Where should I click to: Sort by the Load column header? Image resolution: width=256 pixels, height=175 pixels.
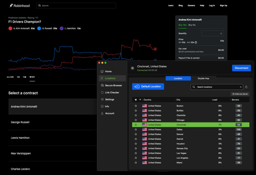point(215,100)
